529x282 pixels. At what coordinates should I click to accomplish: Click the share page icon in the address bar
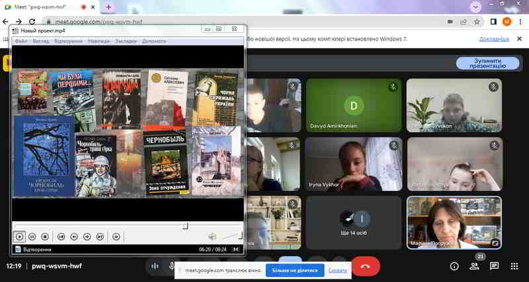(464, 22)
